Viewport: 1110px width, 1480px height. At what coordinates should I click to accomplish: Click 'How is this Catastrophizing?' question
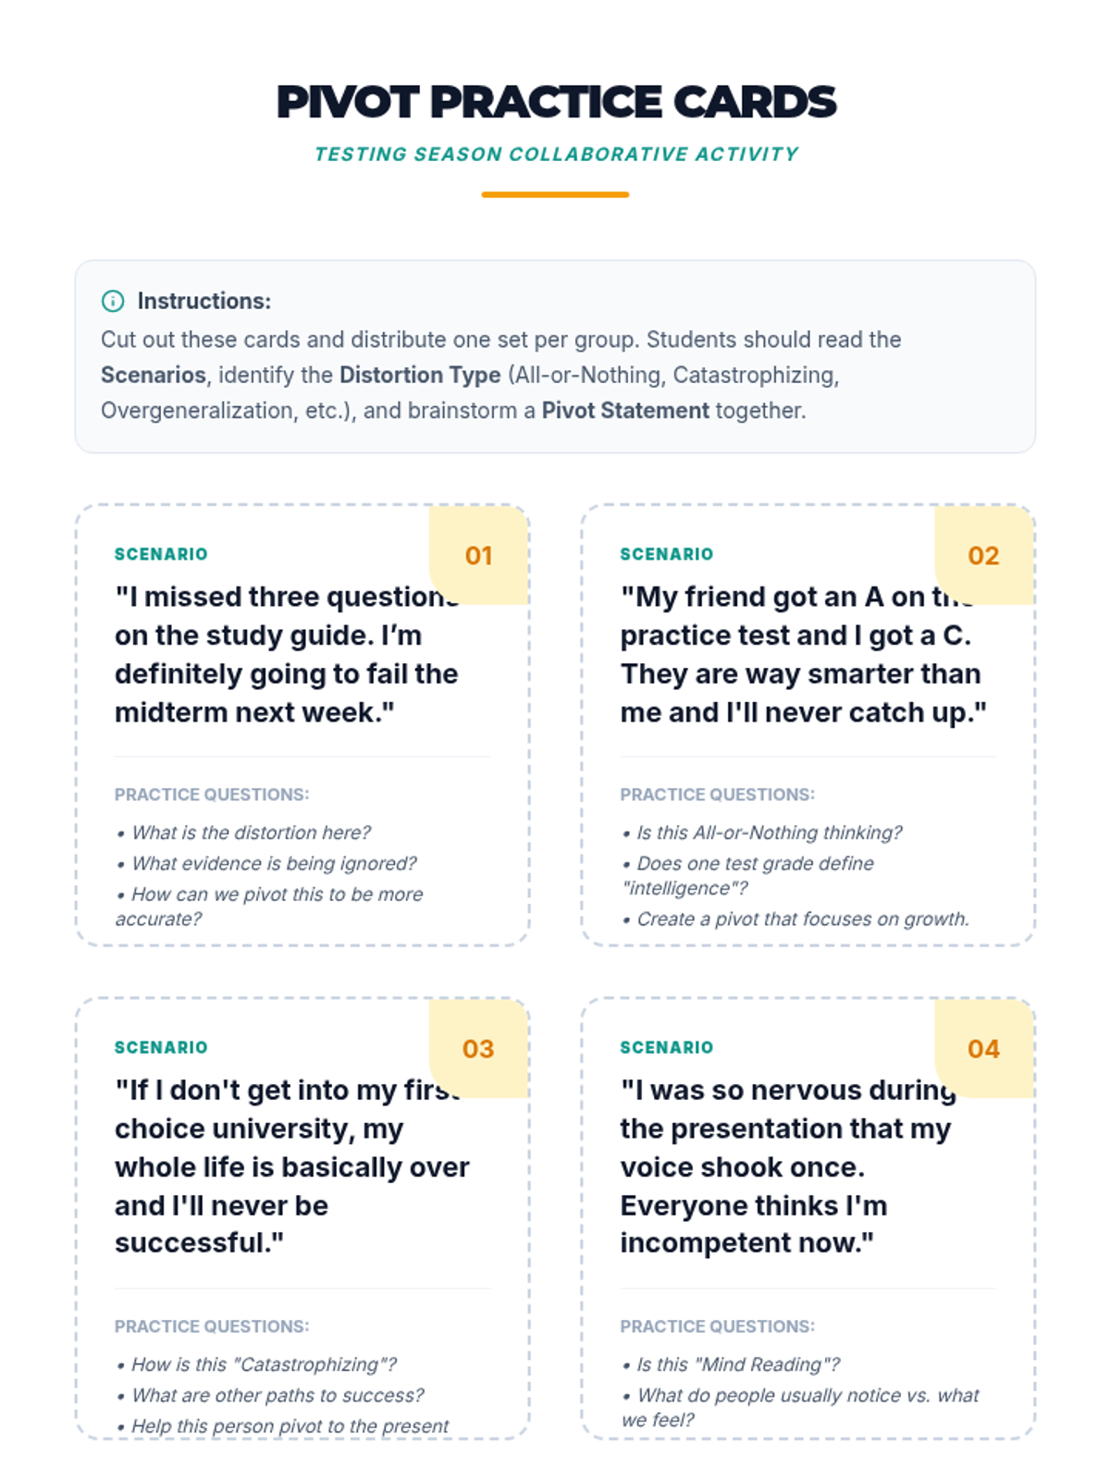tap(264, 1364)
